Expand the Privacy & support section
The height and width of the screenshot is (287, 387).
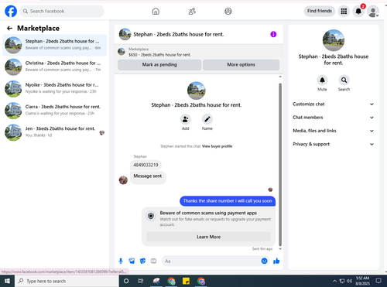pyautogui.click(x=333, y=144)
